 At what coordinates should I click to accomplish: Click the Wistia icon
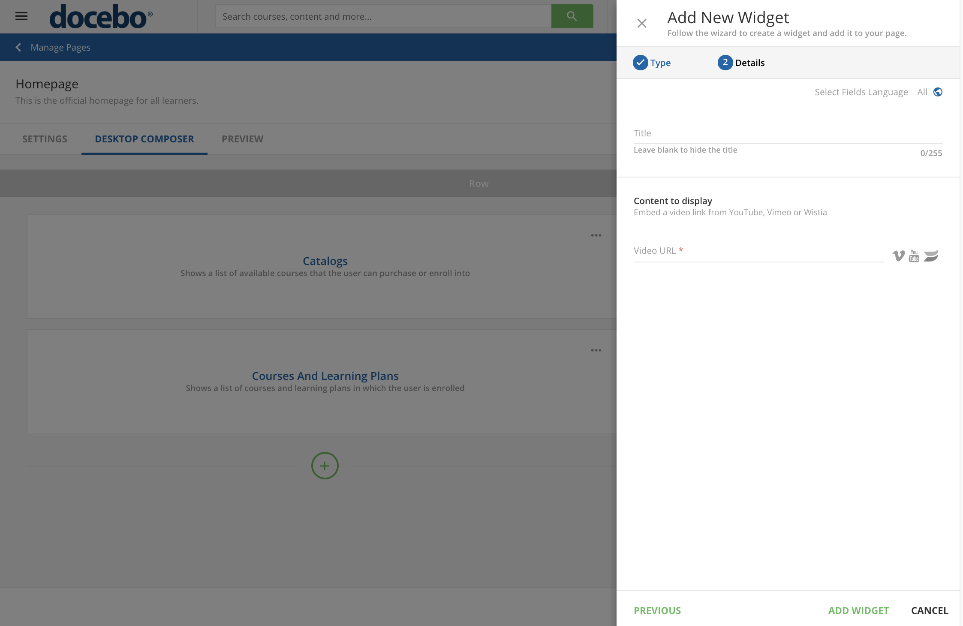point(931,256)
